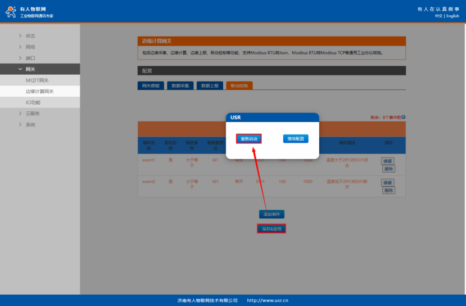
Task: Switch to the 数据采集 tab
Action: [x=180, y=85]
